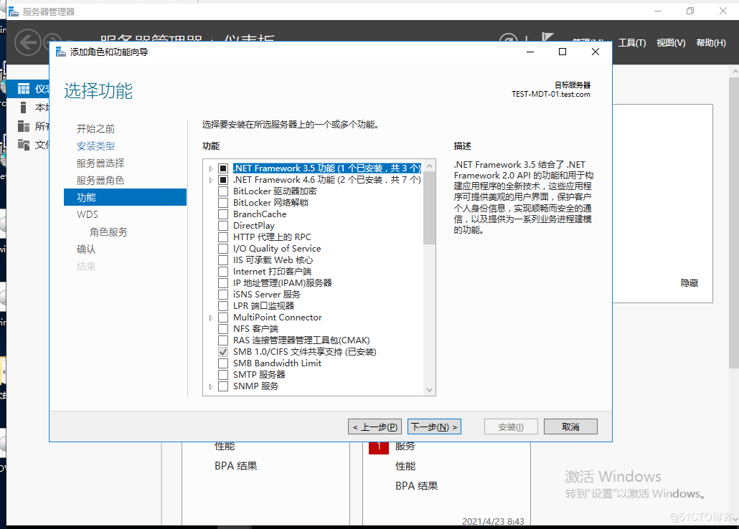Go to 安装类型 wizard step
Image resolution: width=739 pixels, height=529 pixels.
point(95,146)
